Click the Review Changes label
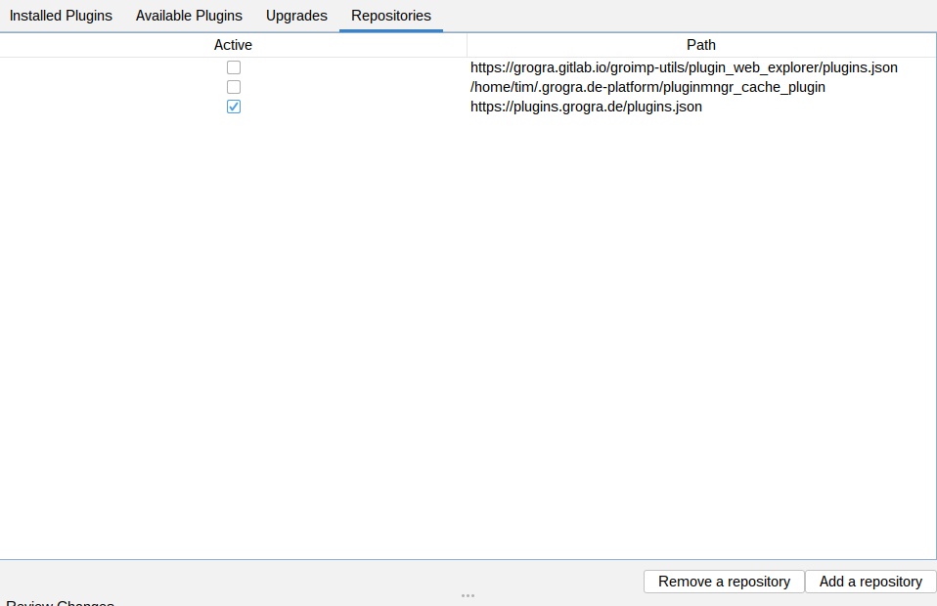 click(x=60, y=603)
